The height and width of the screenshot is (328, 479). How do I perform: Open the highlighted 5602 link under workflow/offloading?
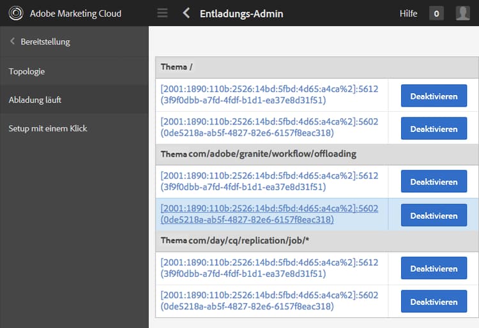269,214
